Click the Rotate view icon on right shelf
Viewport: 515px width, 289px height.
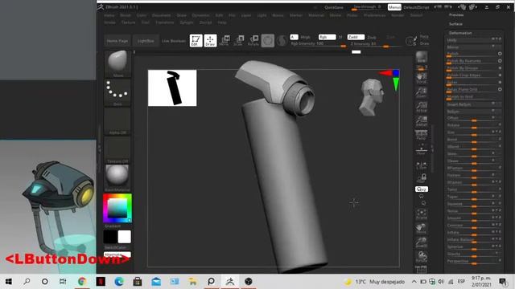tap(422, 257)
